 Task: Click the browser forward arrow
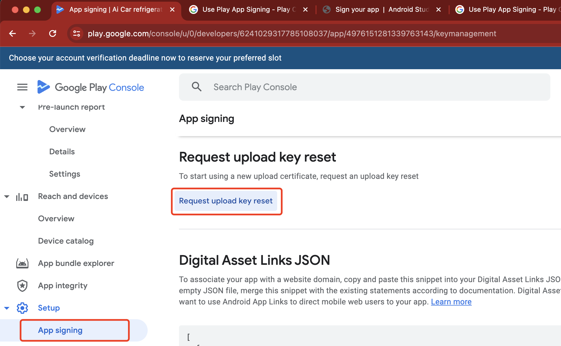tap(32, 33)
